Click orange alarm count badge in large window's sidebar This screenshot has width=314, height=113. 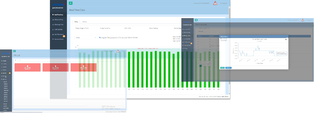point(64,36)
